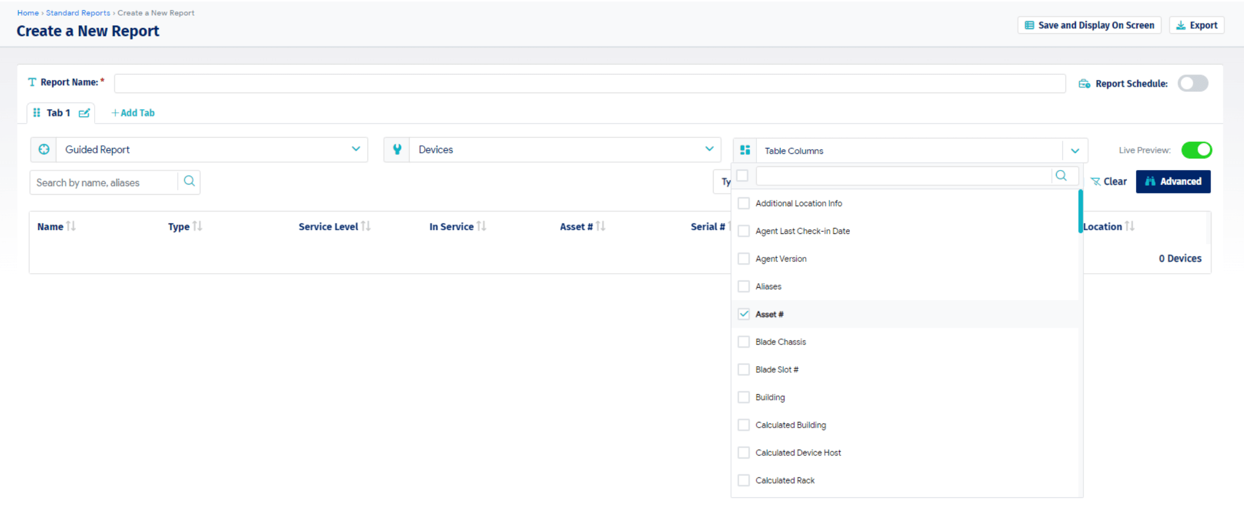Collapse the Table Columns dropdown
The width and height of the screenshot is (1244, 515).
click(x=1075, y=150)
